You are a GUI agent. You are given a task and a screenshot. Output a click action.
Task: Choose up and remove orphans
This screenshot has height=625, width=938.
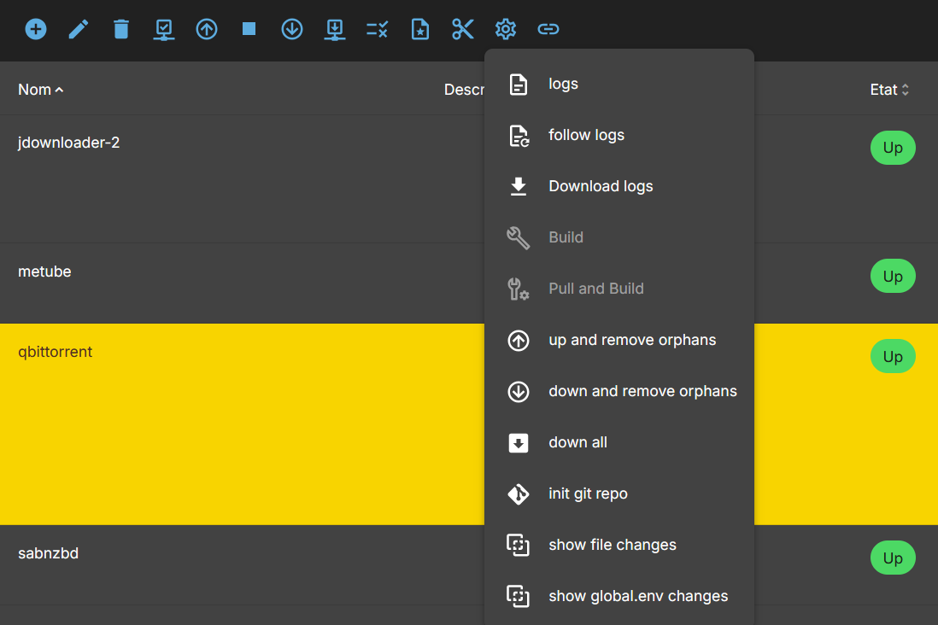619,340
